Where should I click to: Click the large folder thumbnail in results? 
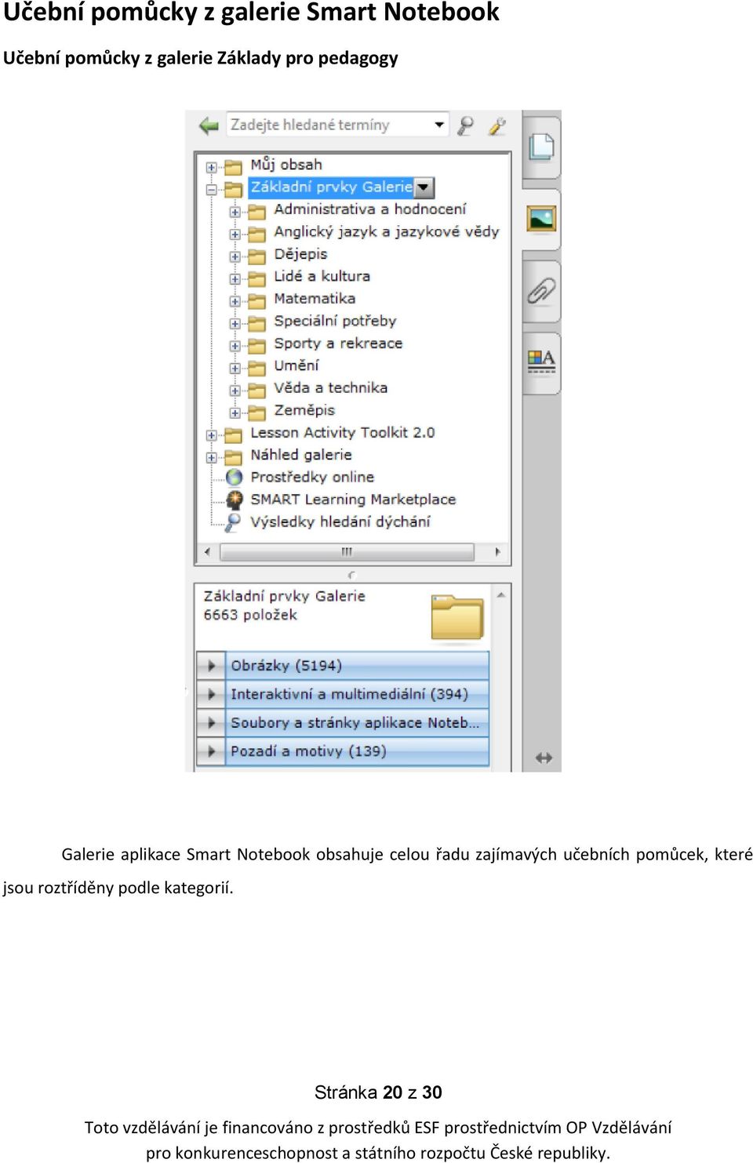pos(457,617)
